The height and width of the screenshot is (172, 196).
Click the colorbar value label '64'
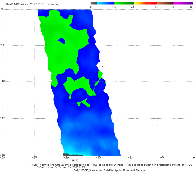[172, 7]
